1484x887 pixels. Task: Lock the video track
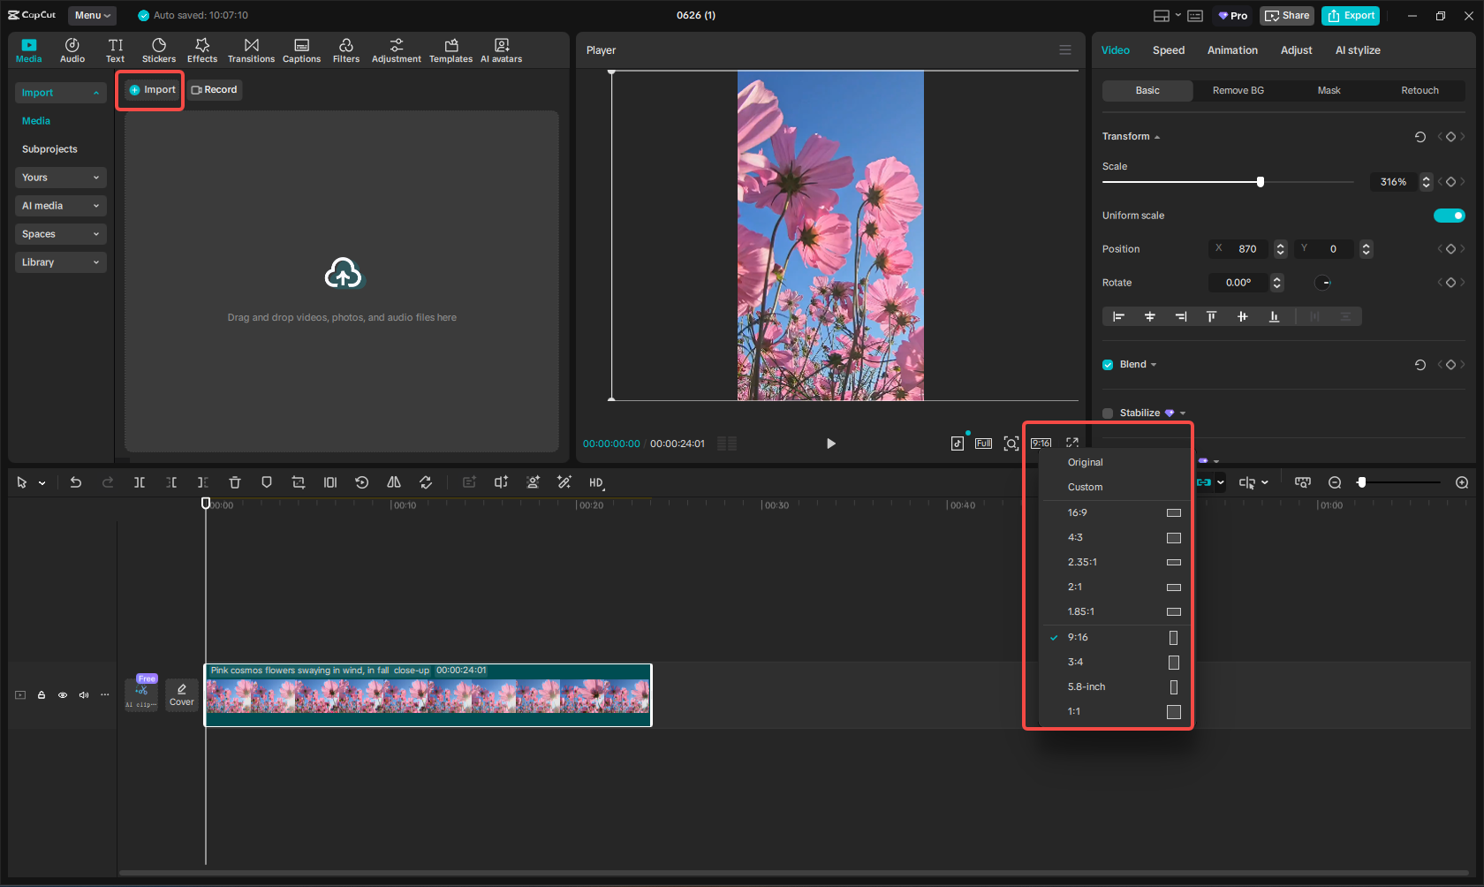[42, 695]
